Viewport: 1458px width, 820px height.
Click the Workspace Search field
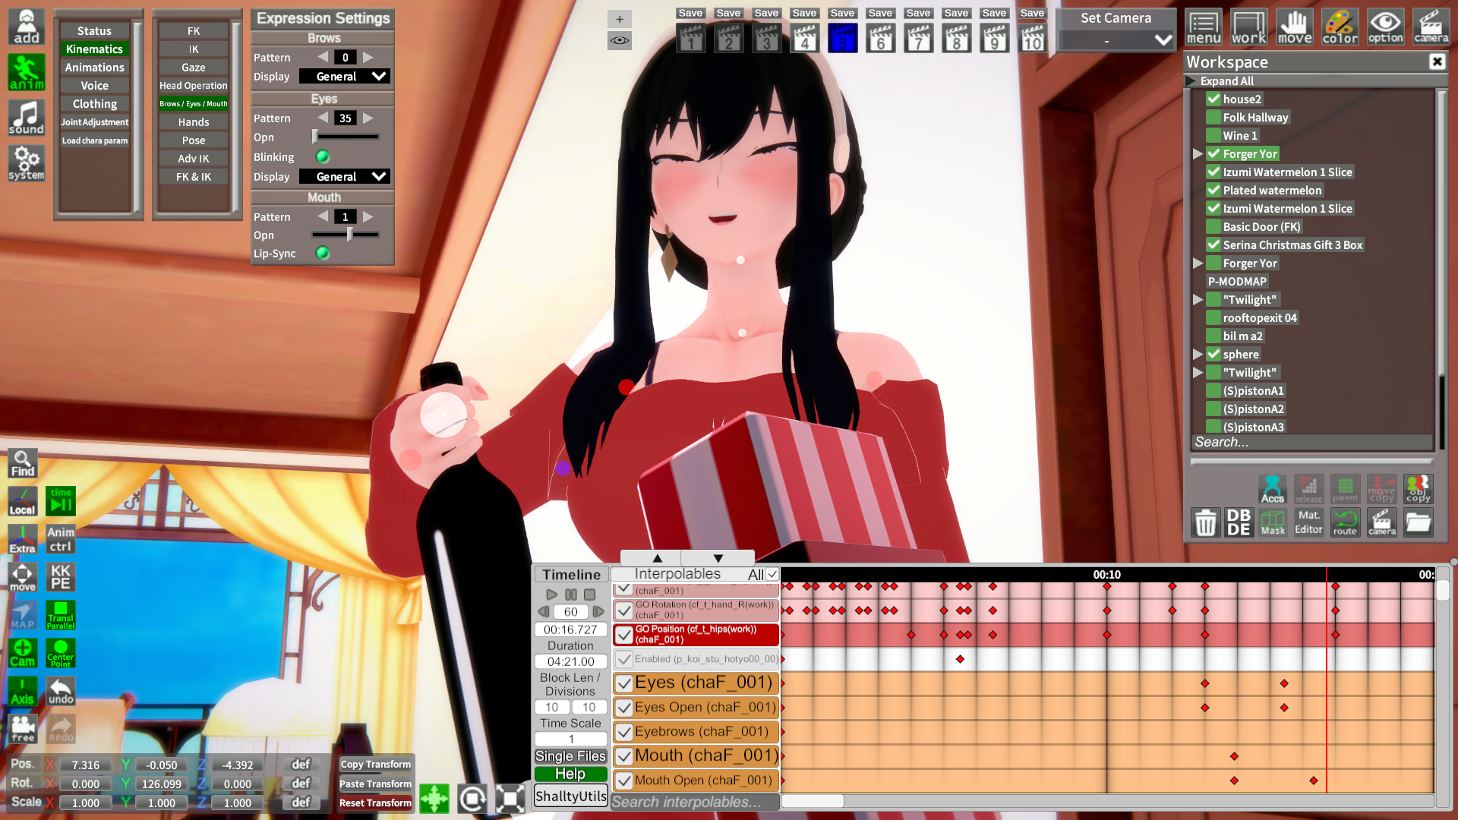[x=1311, y=443]
